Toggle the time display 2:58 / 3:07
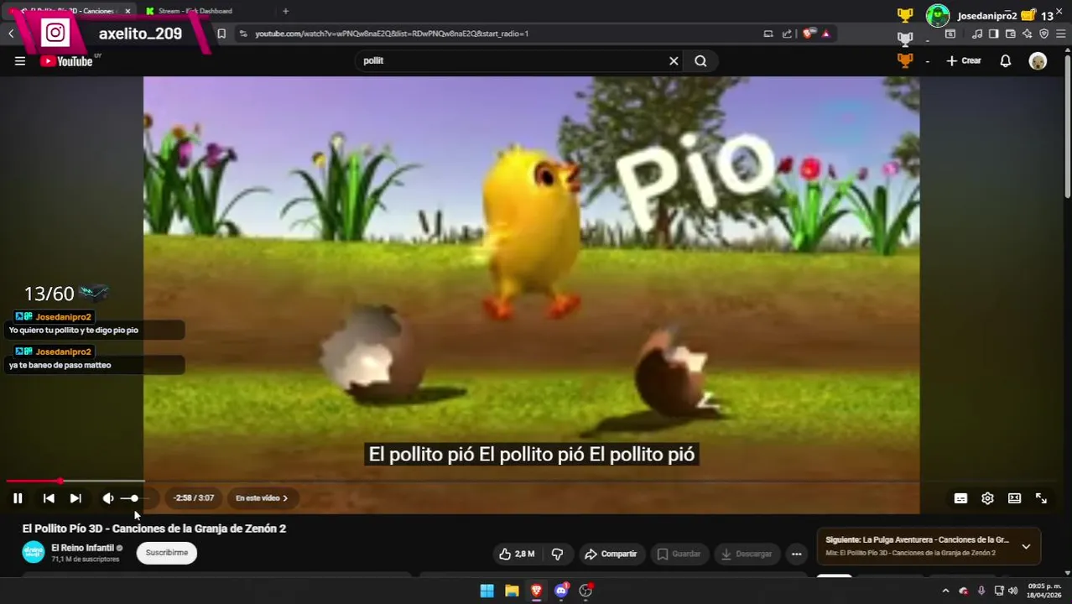This screenshot has width=1072, height=604. pos(194,498)
